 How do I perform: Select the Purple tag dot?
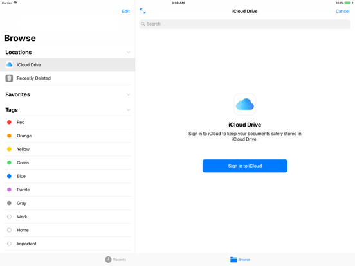pos(9,190)
